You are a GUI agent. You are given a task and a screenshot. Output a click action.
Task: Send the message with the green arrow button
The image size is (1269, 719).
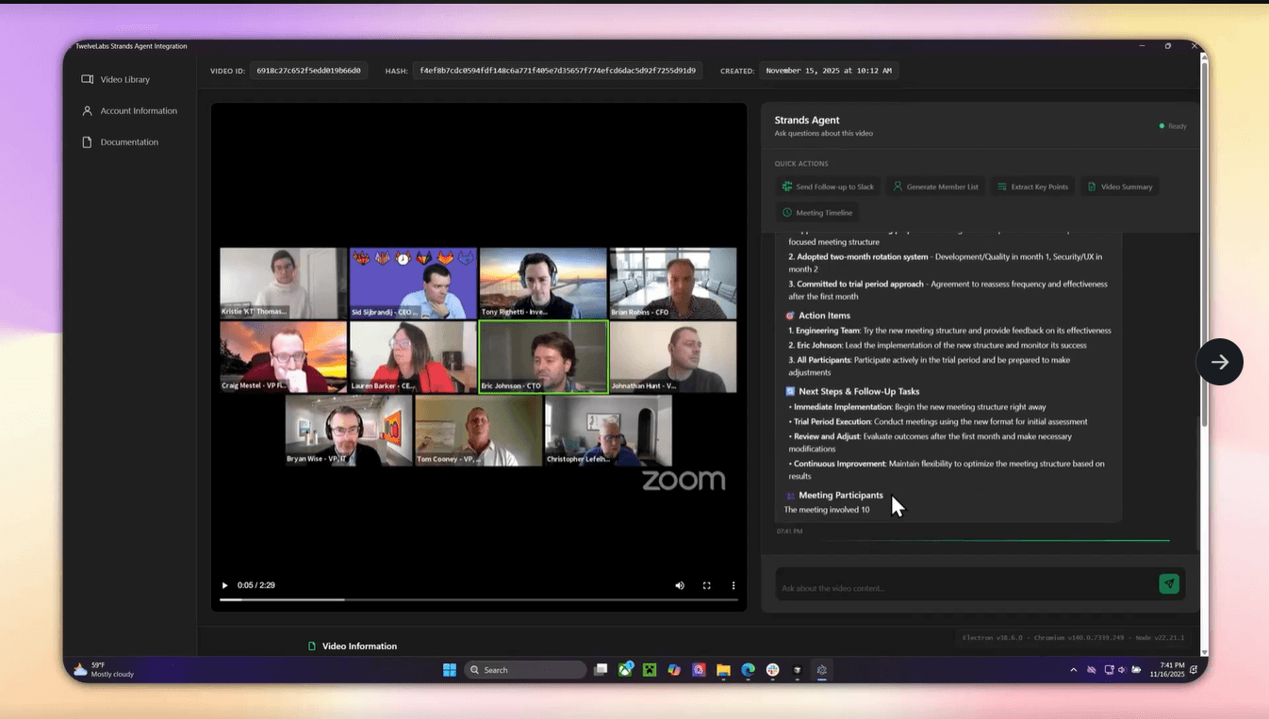pos(1169,584)
